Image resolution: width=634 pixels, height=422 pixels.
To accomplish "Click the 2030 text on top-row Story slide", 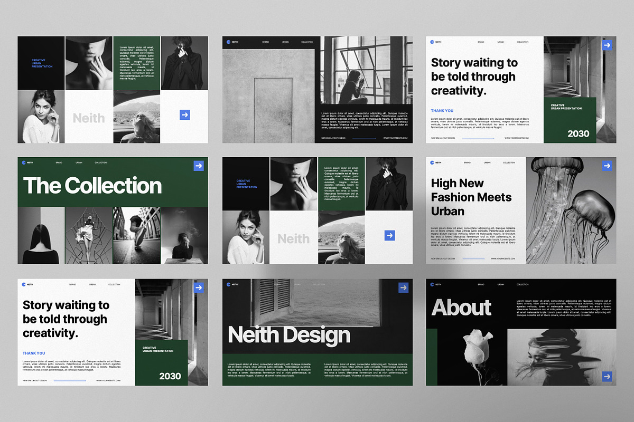I will [x=579, y=133].
